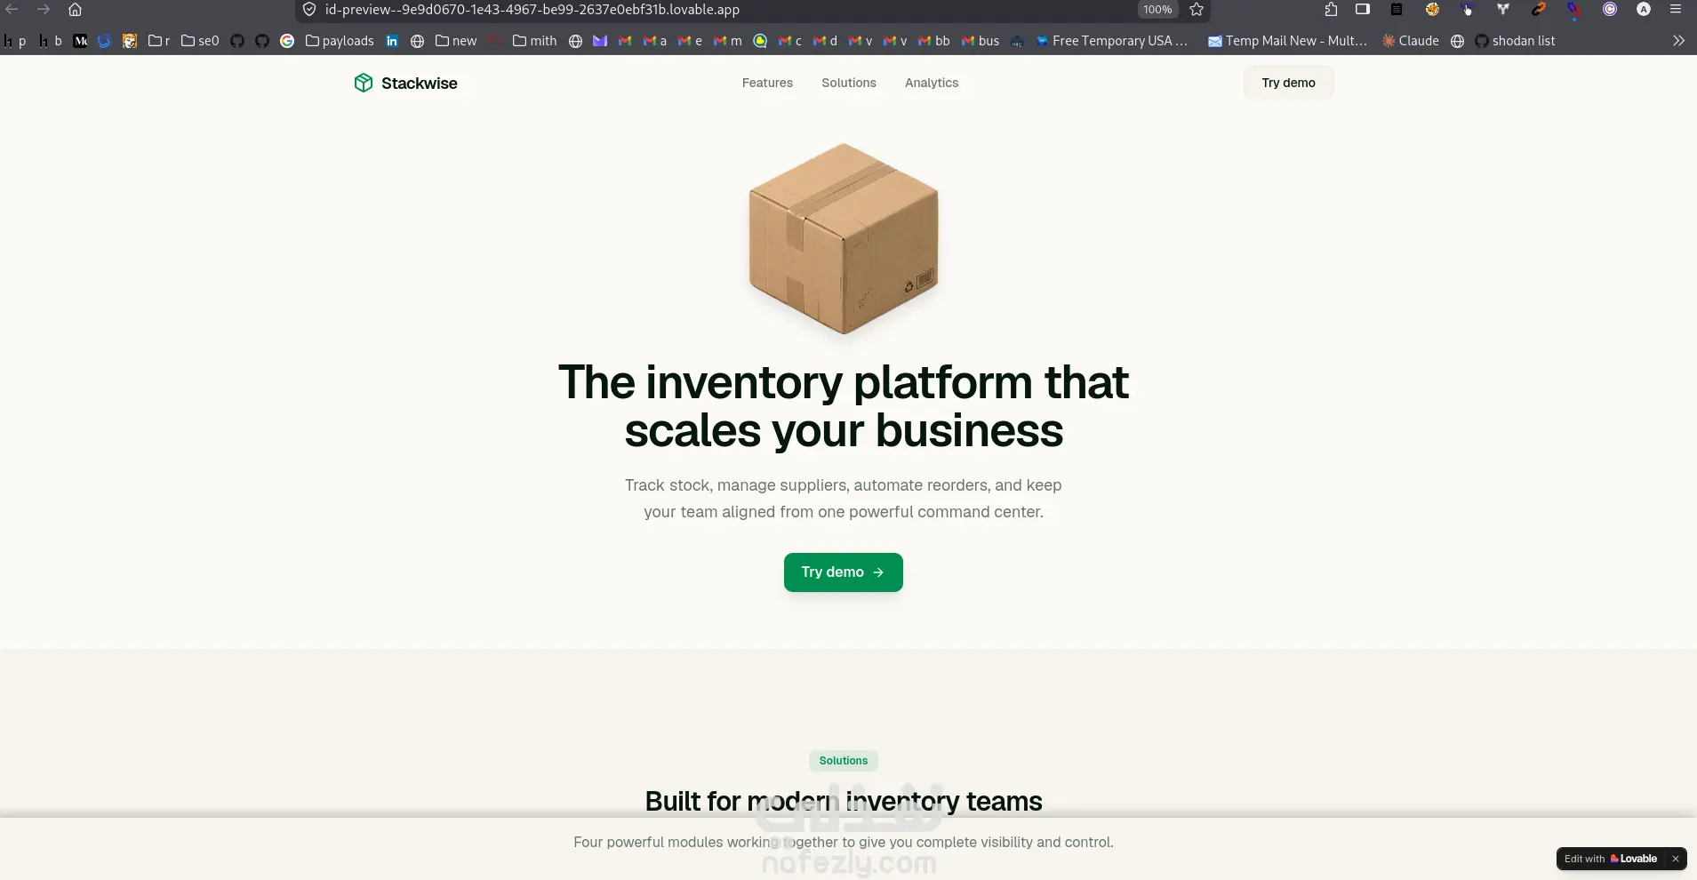Show more bookmarks with the double chevron
The height and width of the screenshot is (880, 1697).
tap(1678, 41)
